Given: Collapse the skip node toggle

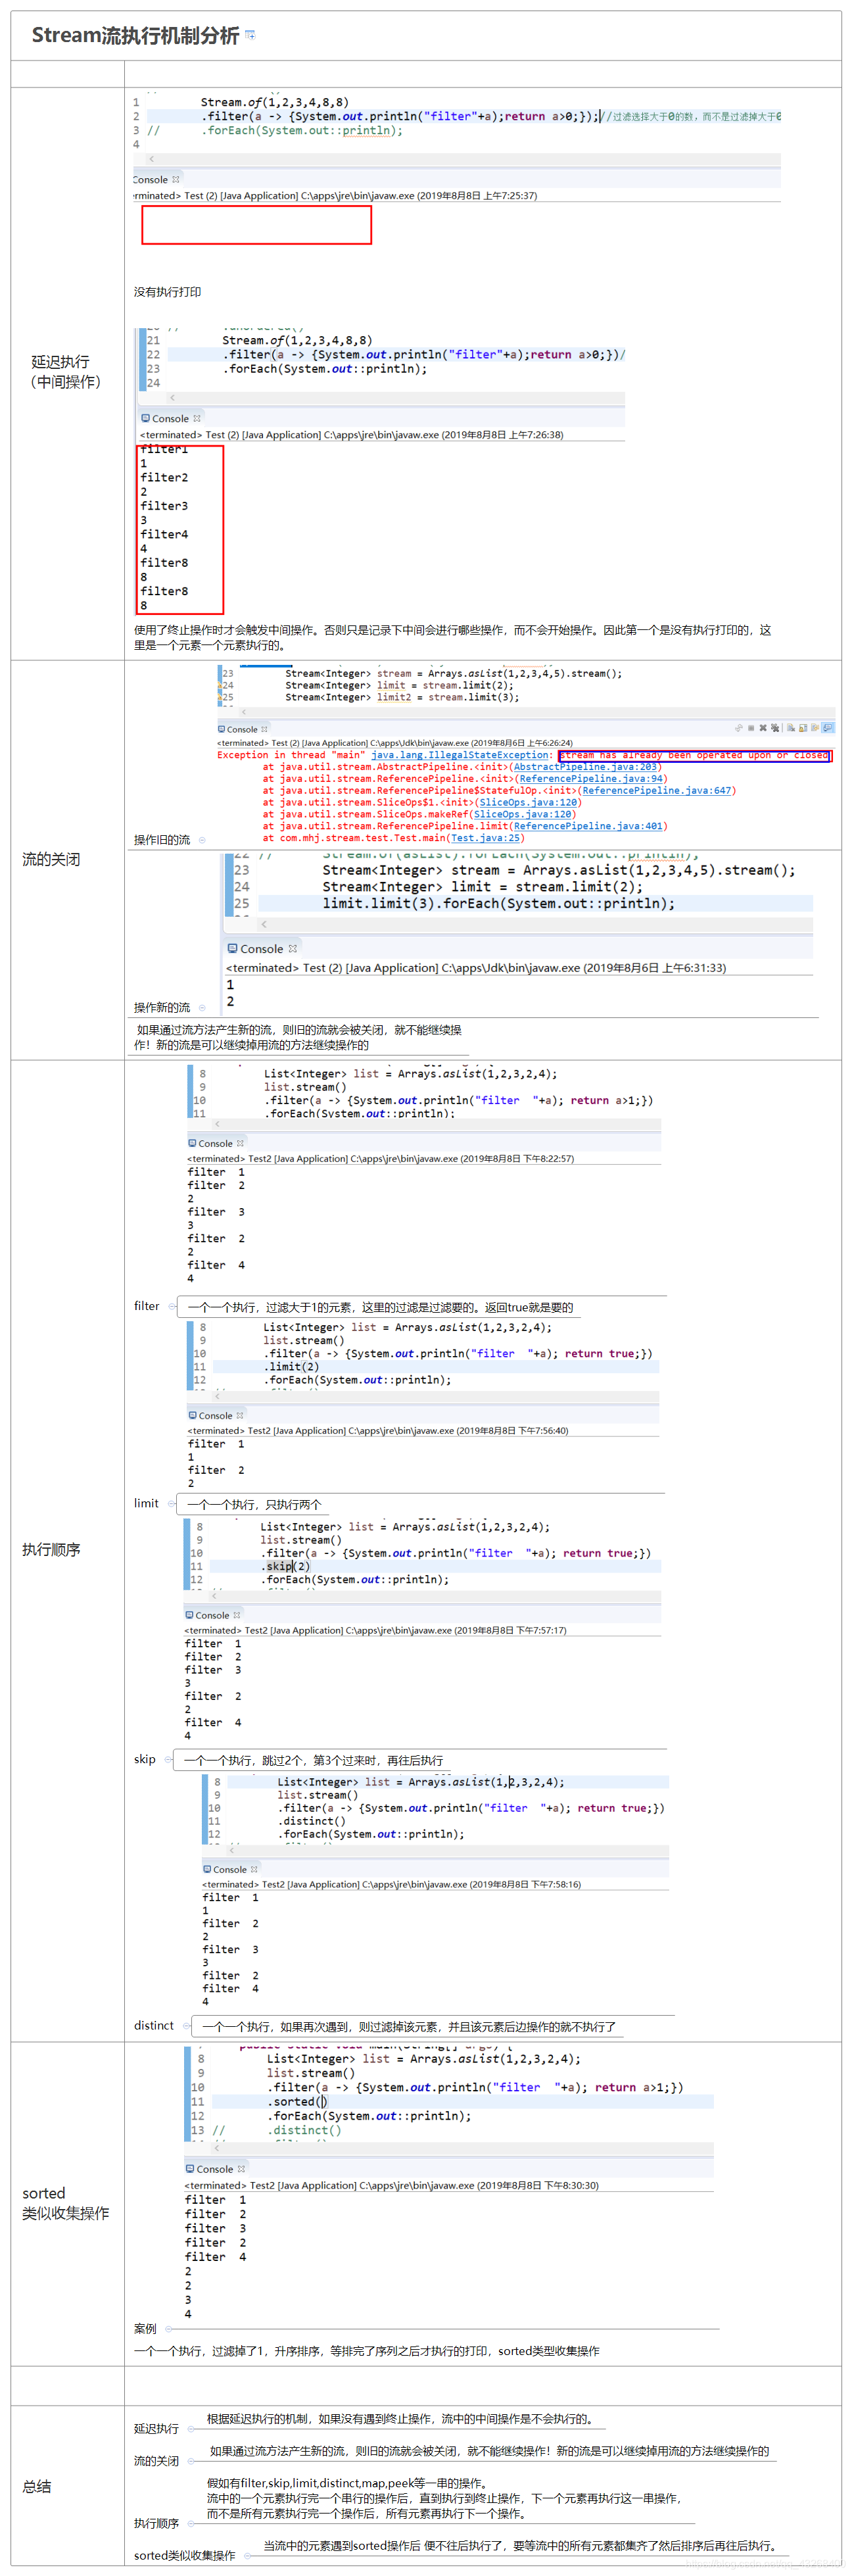Looking at the screenshot, I should [168, 1759].
